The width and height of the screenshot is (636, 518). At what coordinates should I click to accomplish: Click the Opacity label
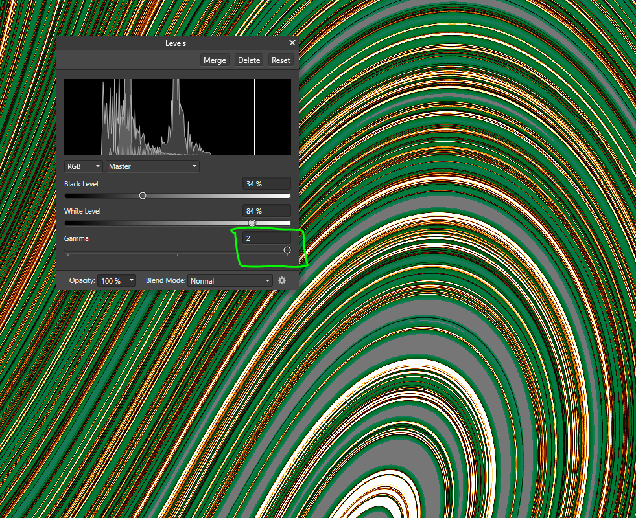pos(82,280)
